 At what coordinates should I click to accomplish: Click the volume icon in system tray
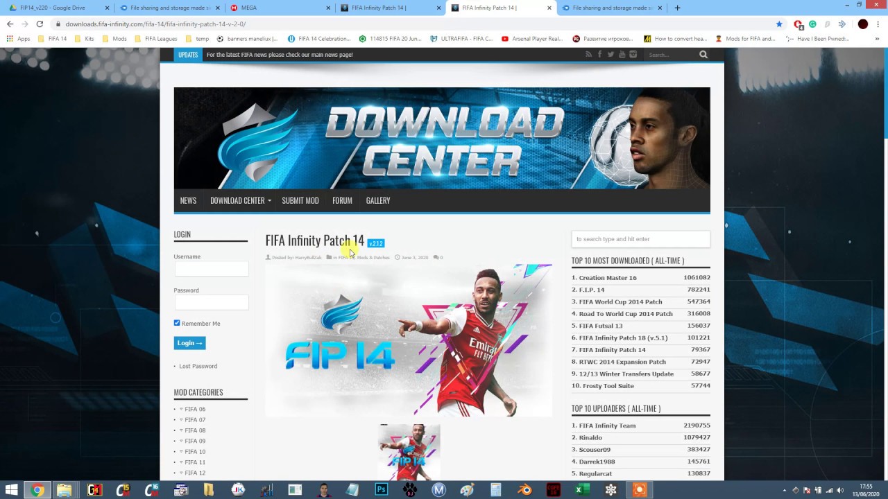click(840, 491)
